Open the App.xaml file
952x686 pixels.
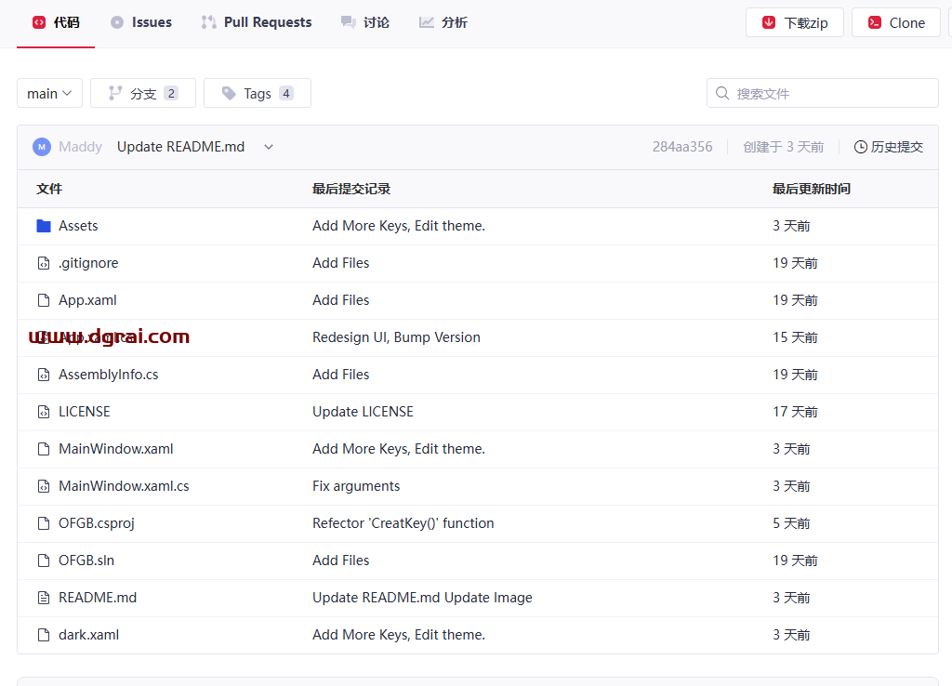coord(87,300)
